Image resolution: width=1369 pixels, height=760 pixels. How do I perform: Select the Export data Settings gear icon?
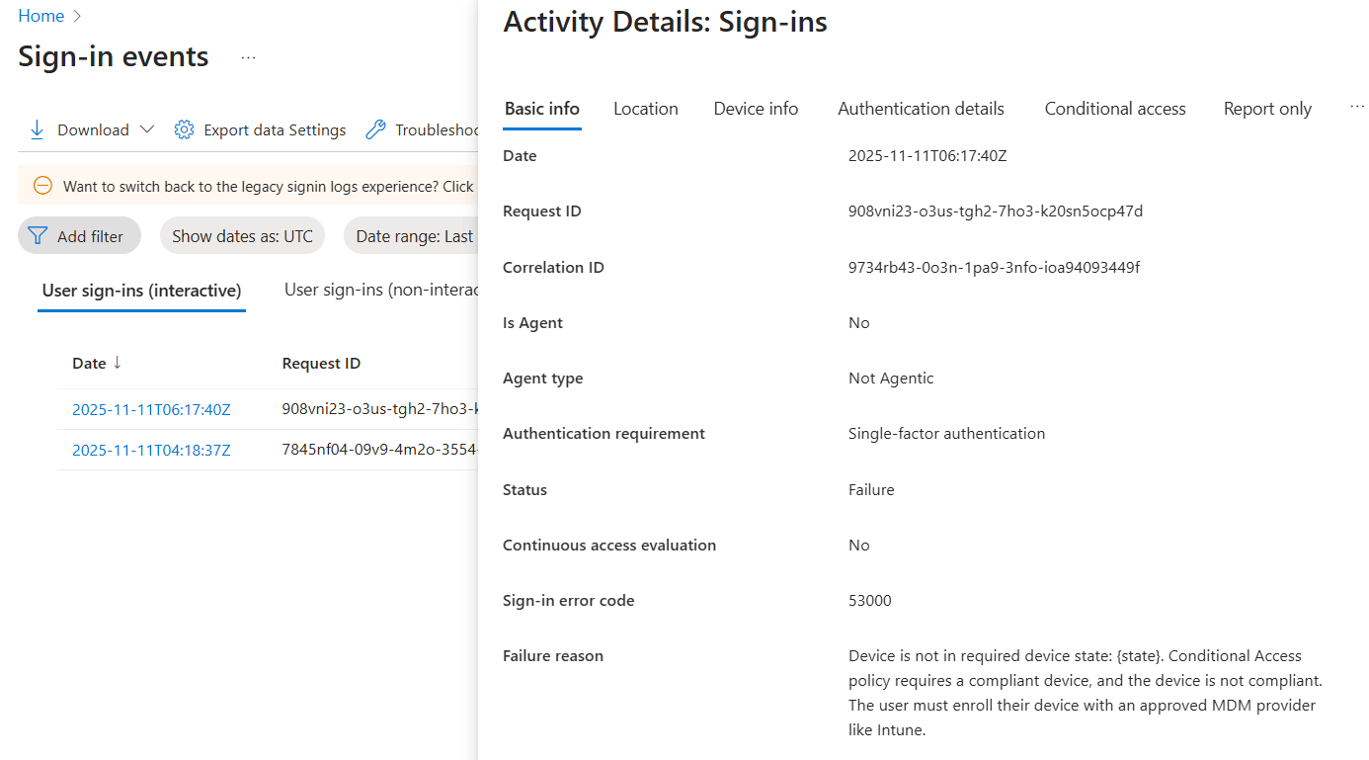coord(183,128)
